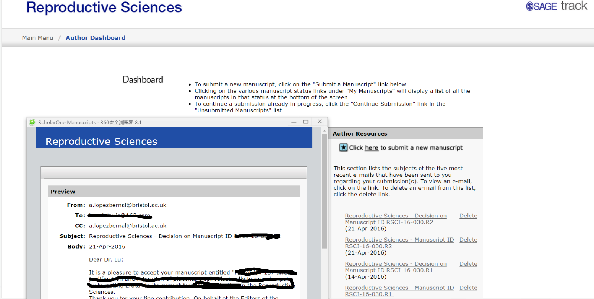
Task: Go to Main Menu breadcrumb
Action: 37,38
